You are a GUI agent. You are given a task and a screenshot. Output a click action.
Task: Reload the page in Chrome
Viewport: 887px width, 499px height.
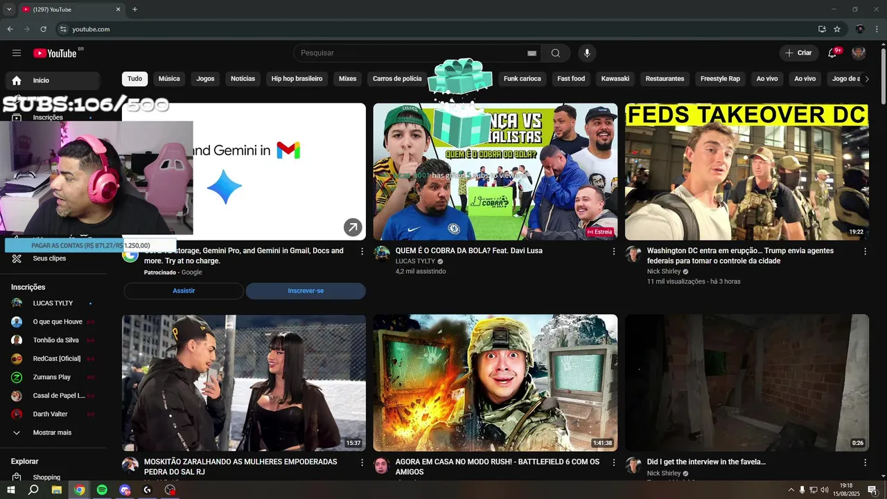tap(43, 29)
